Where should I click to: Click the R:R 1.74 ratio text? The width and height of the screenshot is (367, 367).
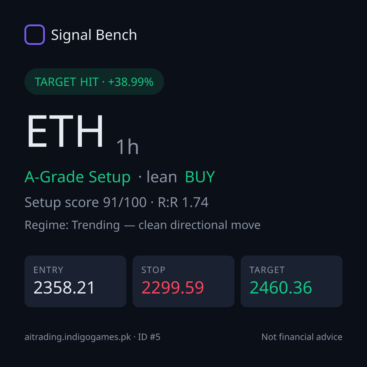pyautogui.click(x=183, y=202)
